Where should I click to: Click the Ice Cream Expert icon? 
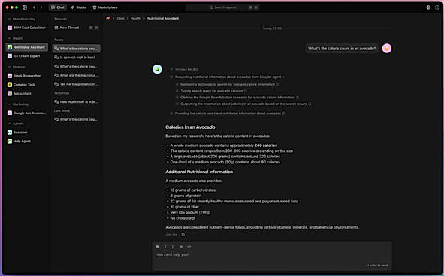[10, 56]
